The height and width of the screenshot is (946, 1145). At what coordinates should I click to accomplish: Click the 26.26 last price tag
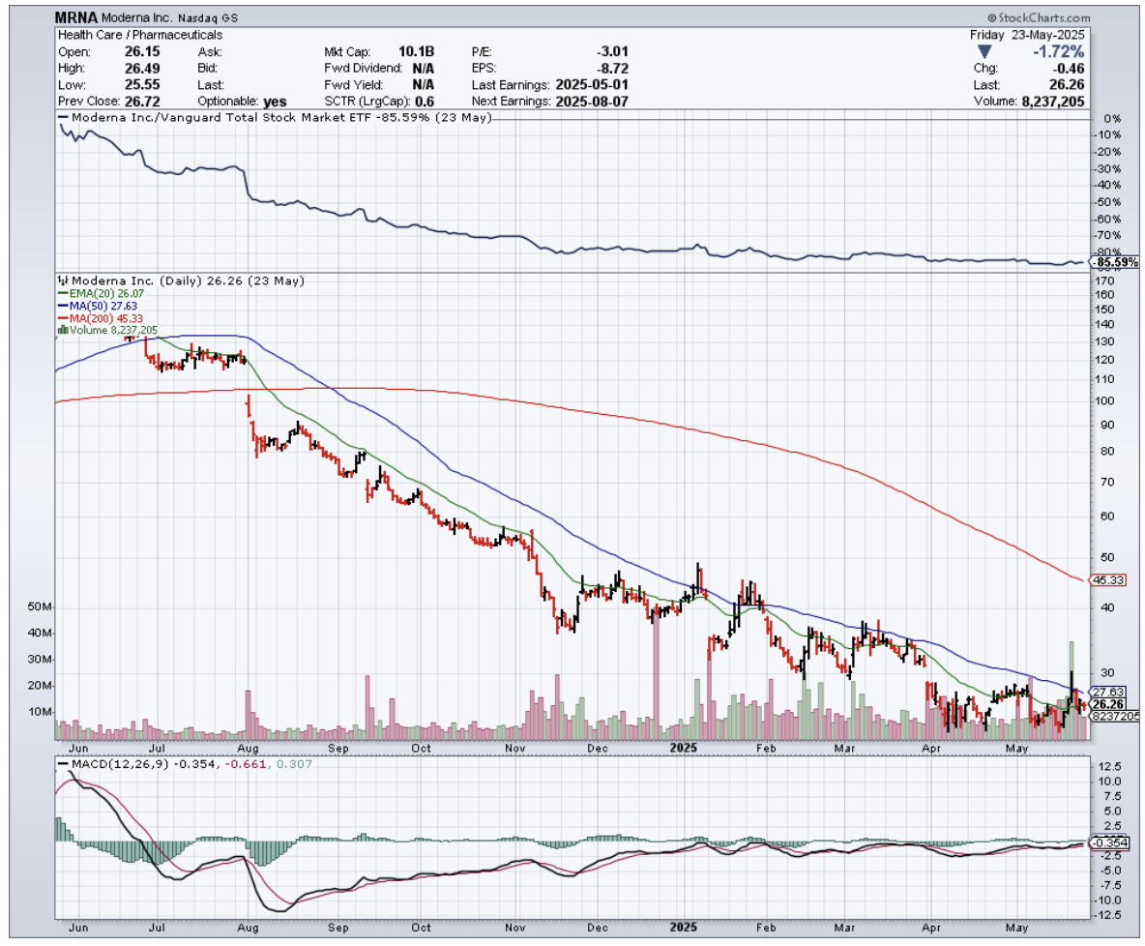pos(1107,704)
